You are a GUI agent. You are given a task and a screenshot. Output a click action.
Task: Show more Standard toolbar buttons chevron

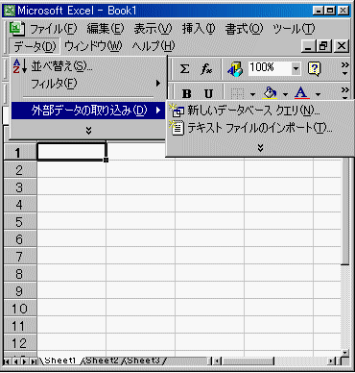point(344,68)
